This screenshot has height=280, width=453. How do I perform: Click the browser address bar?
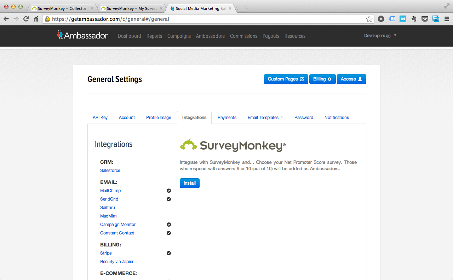click(x=205, y=19)
